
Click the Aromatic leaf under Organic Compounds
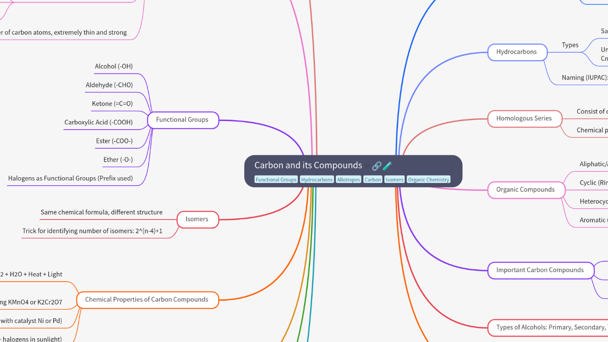[x=594, y=220]
